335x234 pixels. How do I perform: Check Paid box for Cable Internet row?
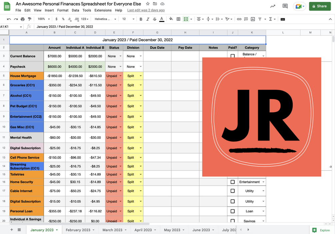click(233, 191)
